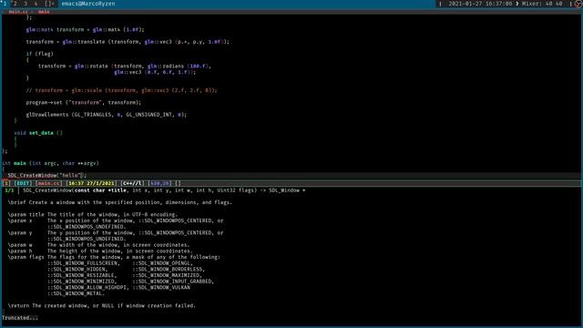The width and height of the screenshot is (583, 328).
Task: Click the glm::translate code line
Action: click(128, 42)
